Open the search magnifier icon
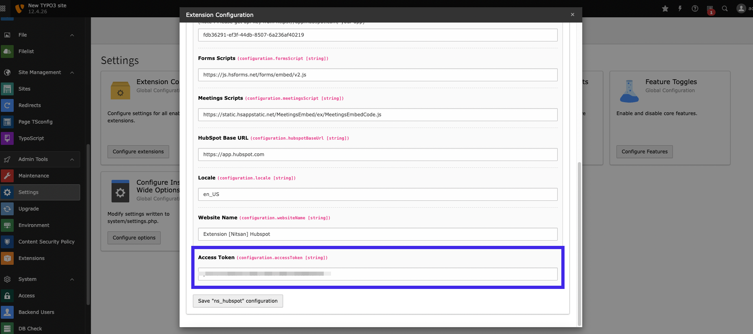753x334 pixels. [x=725, y=8]
